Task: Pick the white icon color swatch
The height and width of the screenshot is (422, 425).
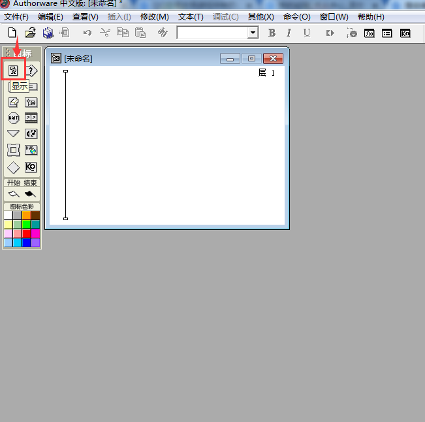Action: 8,216
